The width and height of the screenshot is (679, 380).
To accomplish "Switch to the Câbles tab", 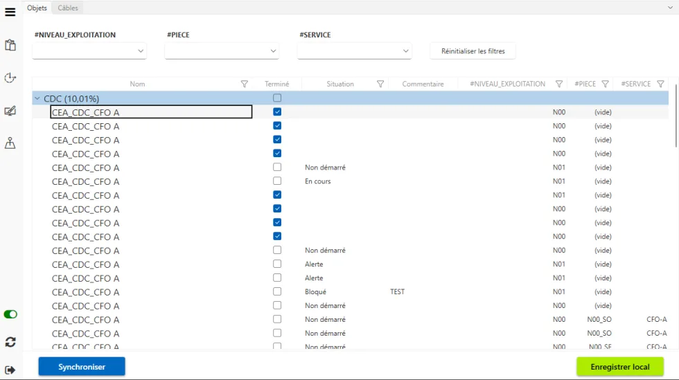I will (x=68, y=8).
